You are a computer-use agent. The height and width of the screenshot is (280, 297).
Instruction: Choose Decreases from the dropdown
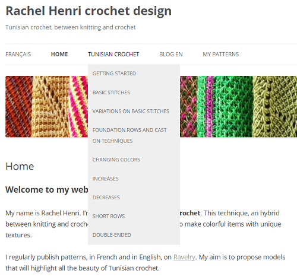134,198
